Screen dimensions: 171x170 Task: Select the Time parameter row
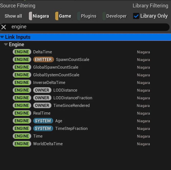pyautogui.click(x=38, y=136)
